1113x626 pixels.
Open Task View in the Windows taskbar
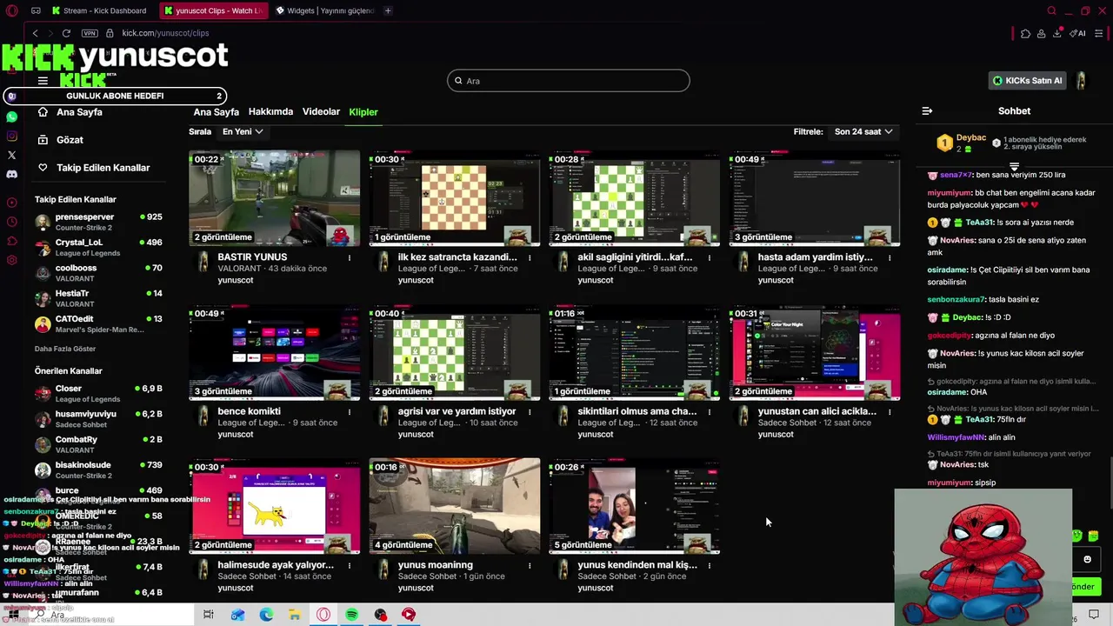208,615
